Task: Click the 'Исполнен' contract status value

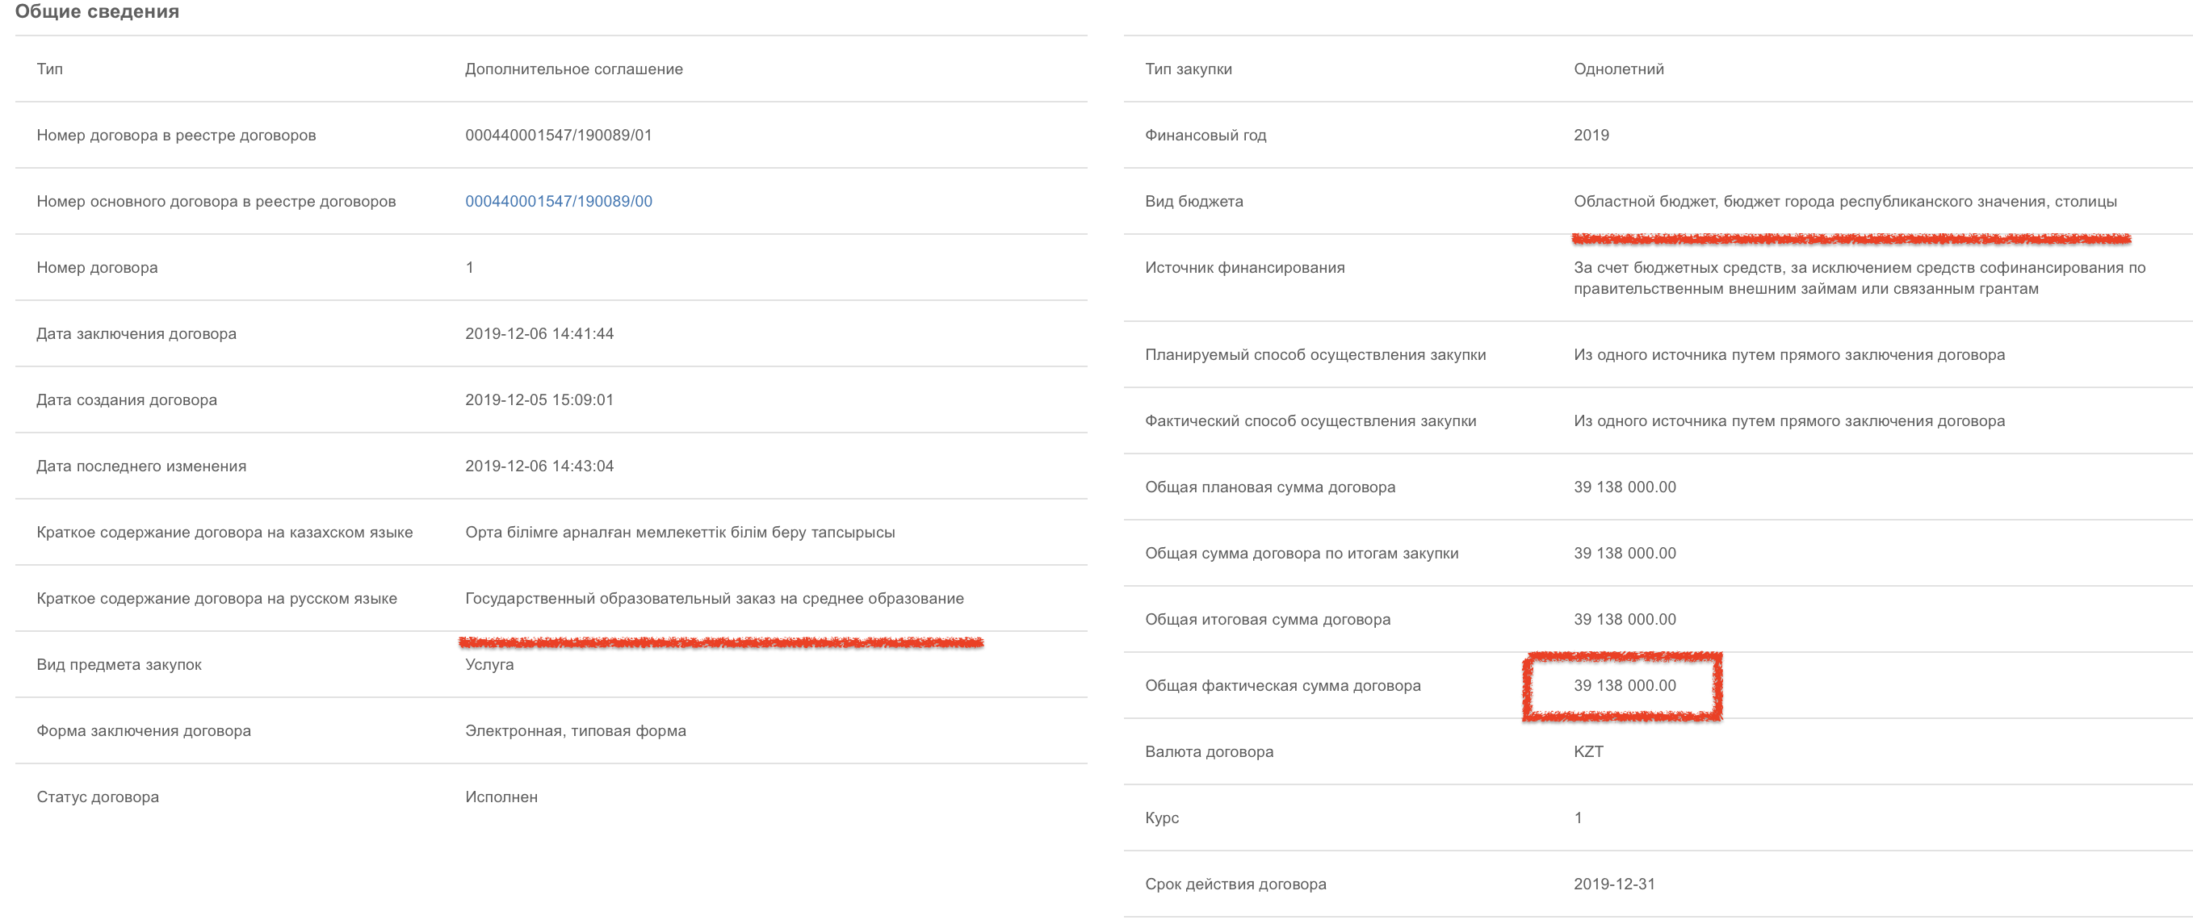Action: 501,797
